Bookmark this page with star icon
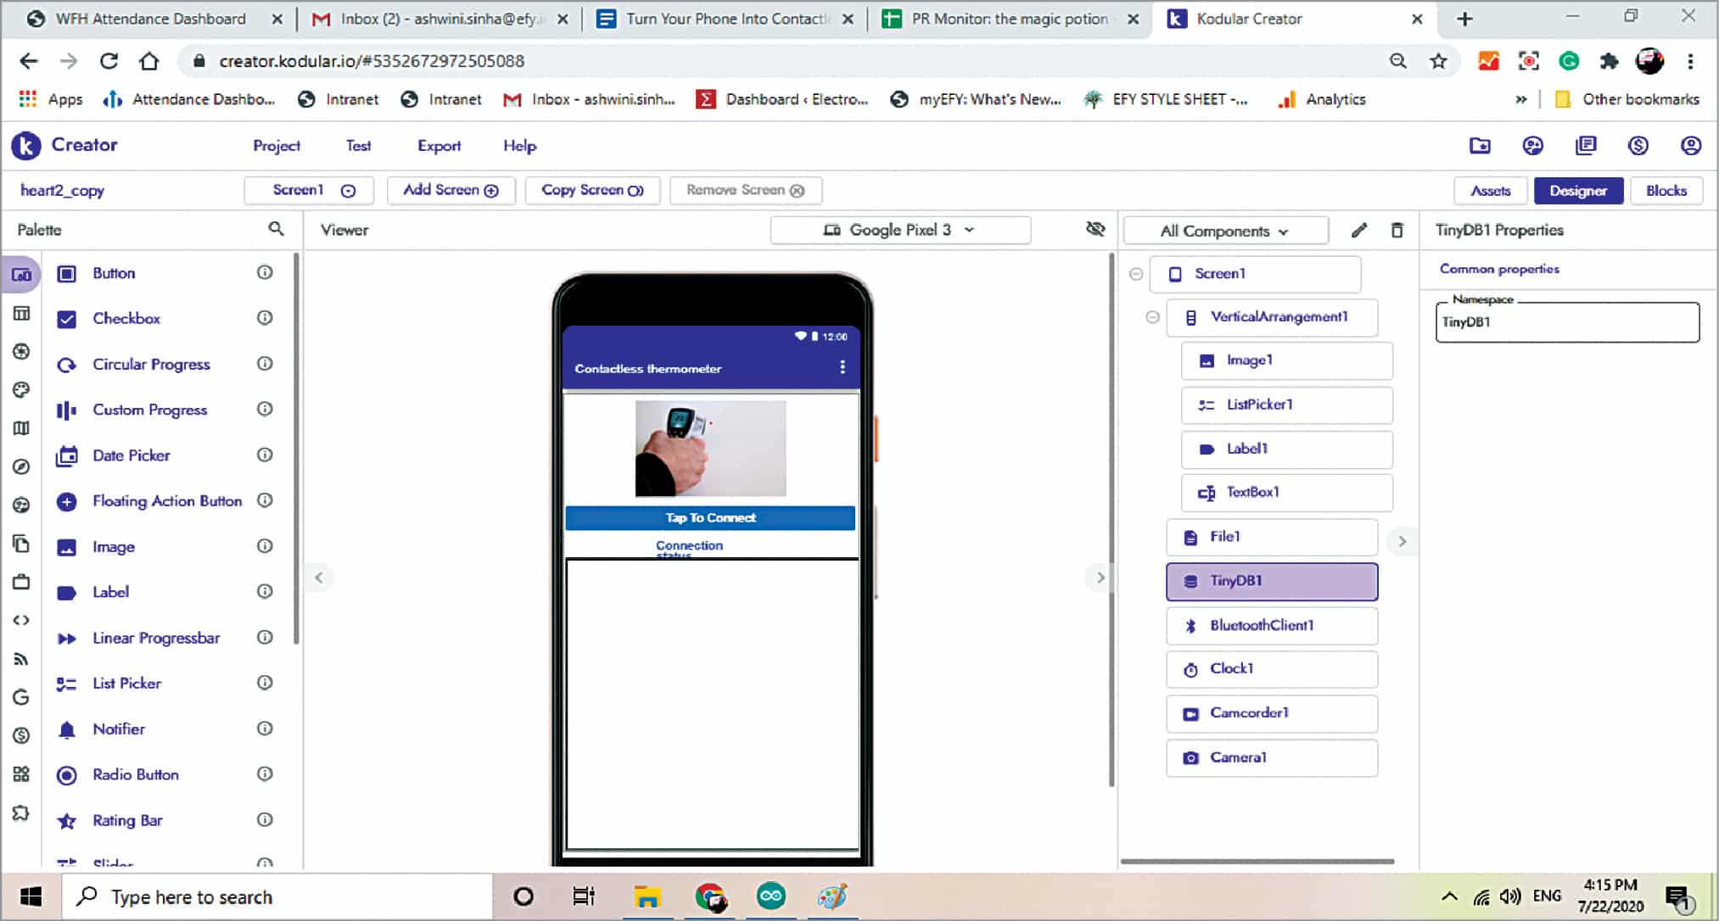1719x921 pixels. click(x=1438, y=61)
